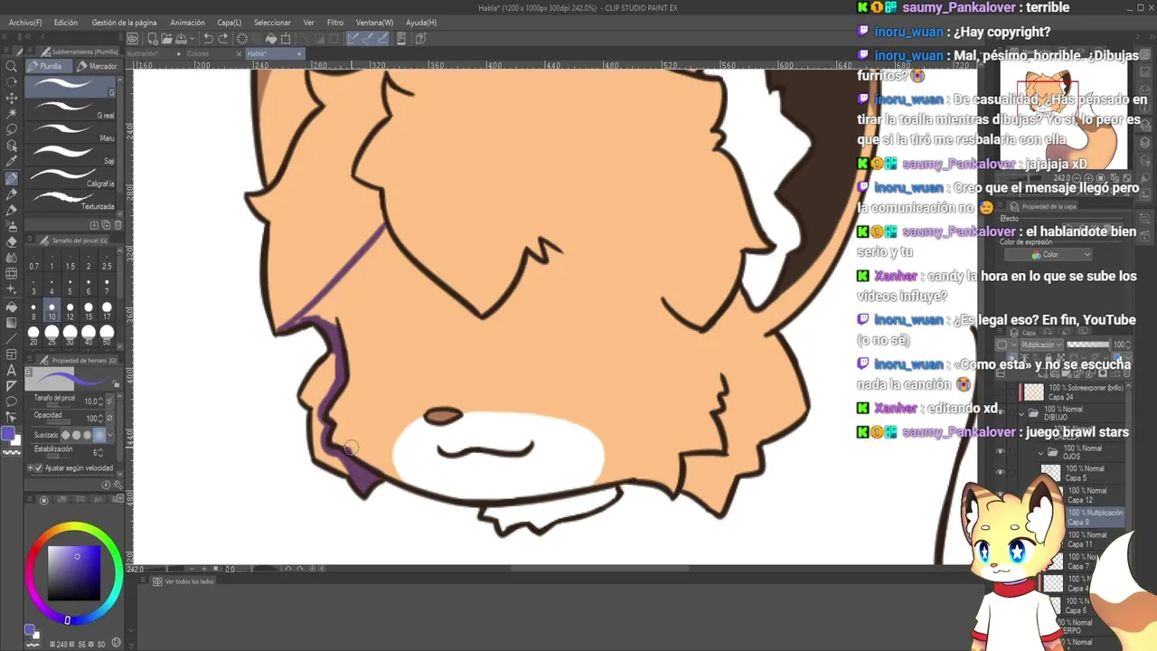Delete sub tool using trash icon
Image resolution: width=1157 pixels, height=651 pixels.
point(118,224)
